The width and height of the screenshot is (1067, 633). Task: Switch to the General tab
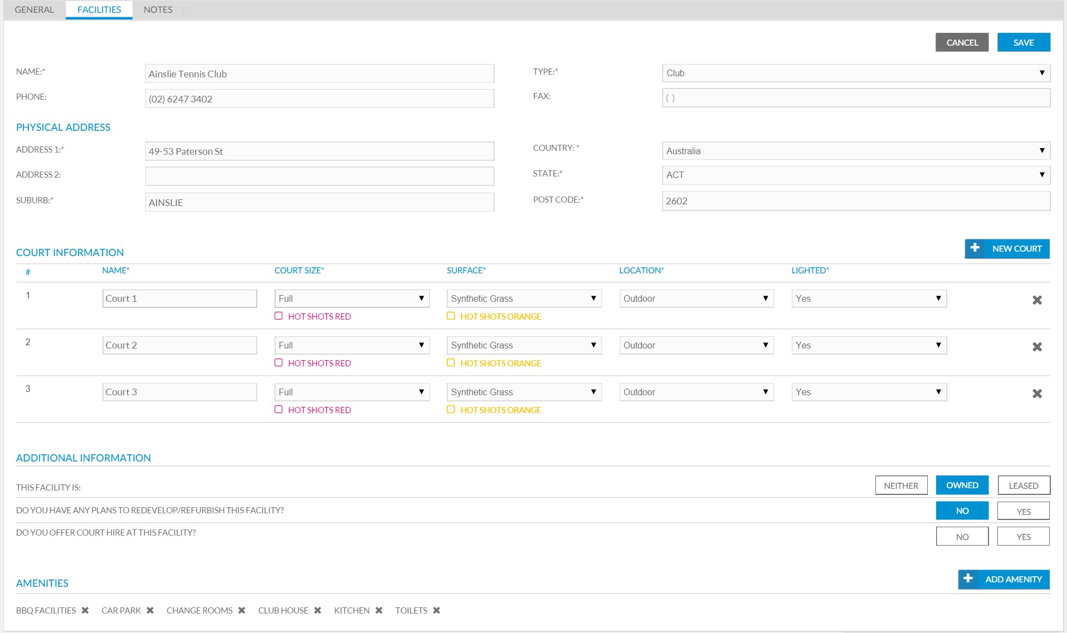(x=34, y=9)
